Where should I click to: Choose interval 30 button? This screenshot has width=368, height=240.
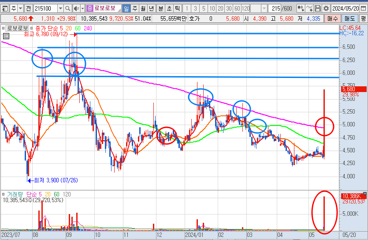click(x=229, y=9)
